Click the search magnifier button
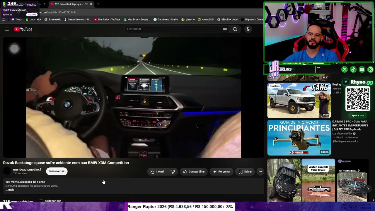The image size is (375, 211). (235, 29)
